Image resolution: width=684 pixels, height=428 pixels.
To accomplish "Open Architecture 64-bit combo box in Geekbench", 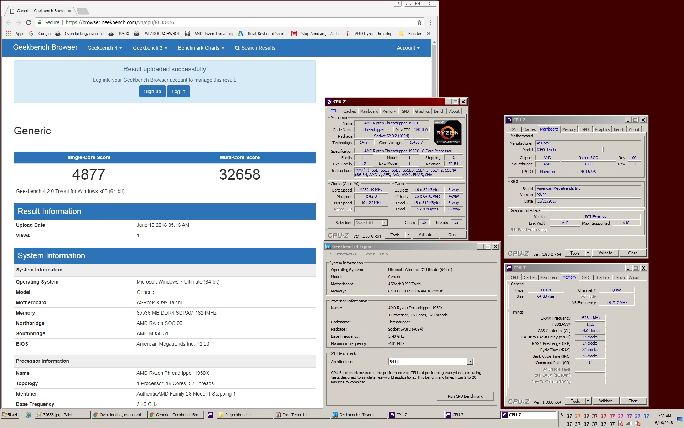I will point(430,362).
